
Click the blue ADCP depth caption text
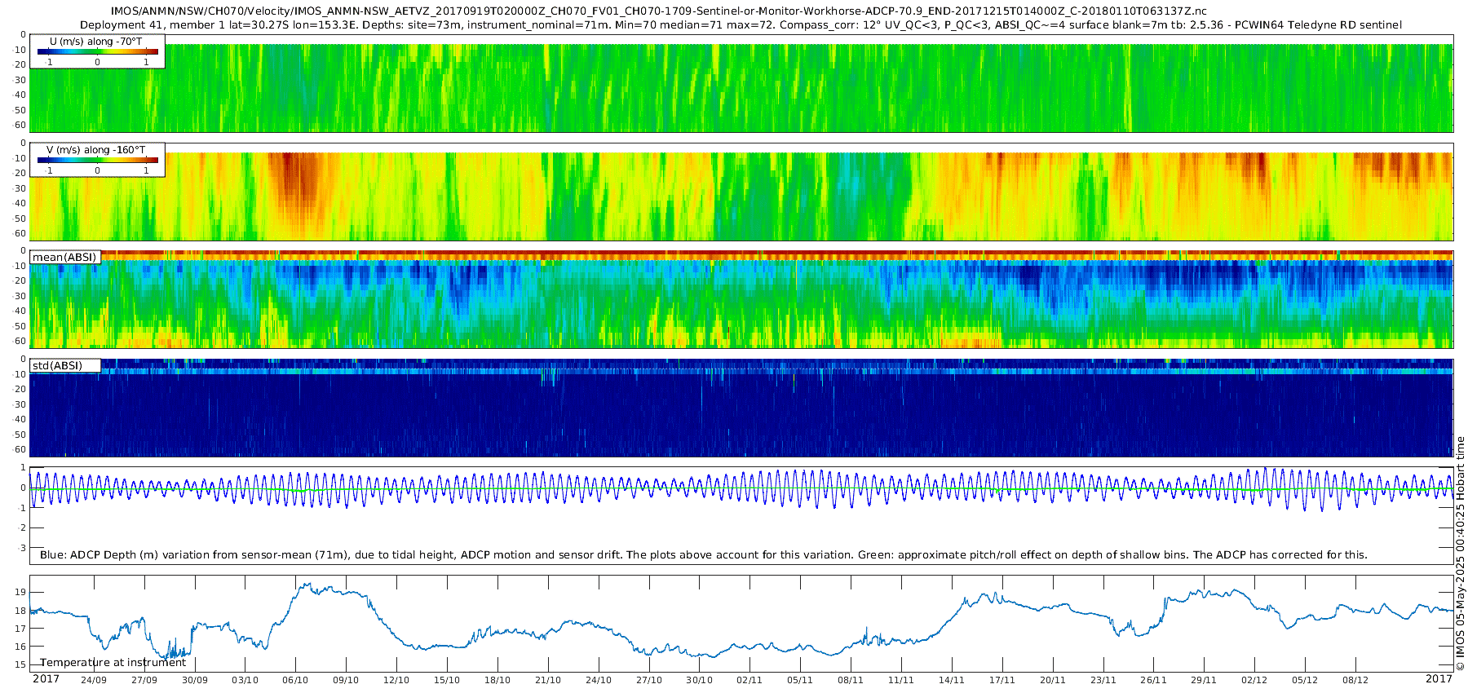click(x=703, y=555)
